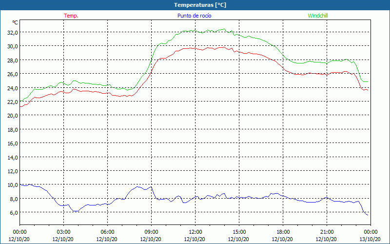Click the green Windchill curve peak near 14:00
390x244 pixels.
(x=224, y=29)
